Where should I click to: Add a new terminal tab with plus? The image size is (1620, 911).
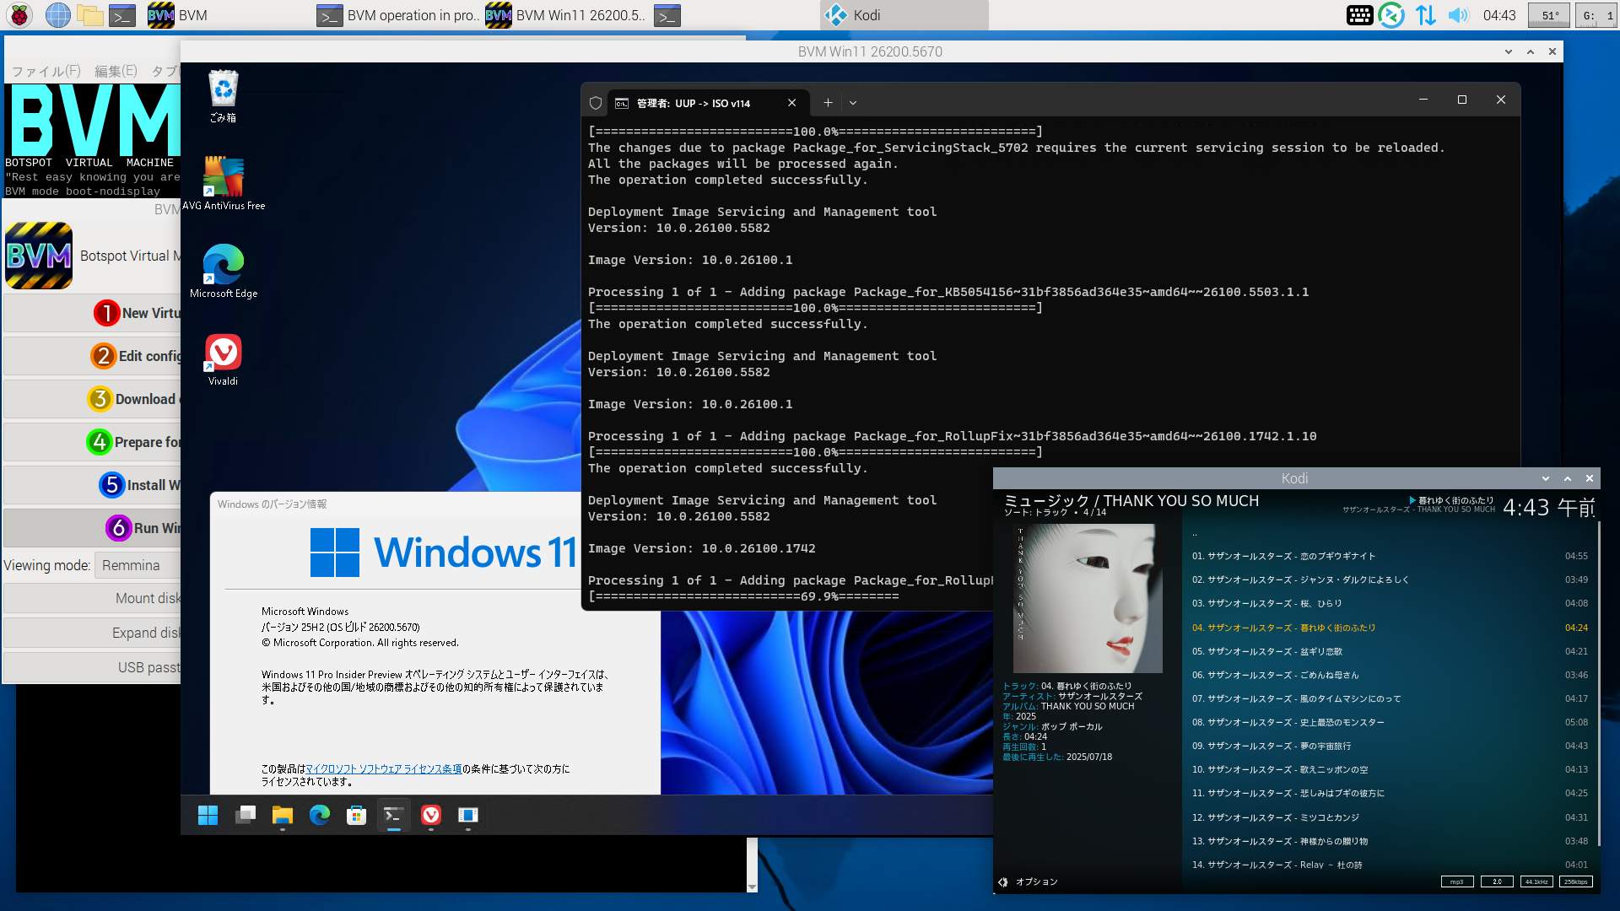828,103
